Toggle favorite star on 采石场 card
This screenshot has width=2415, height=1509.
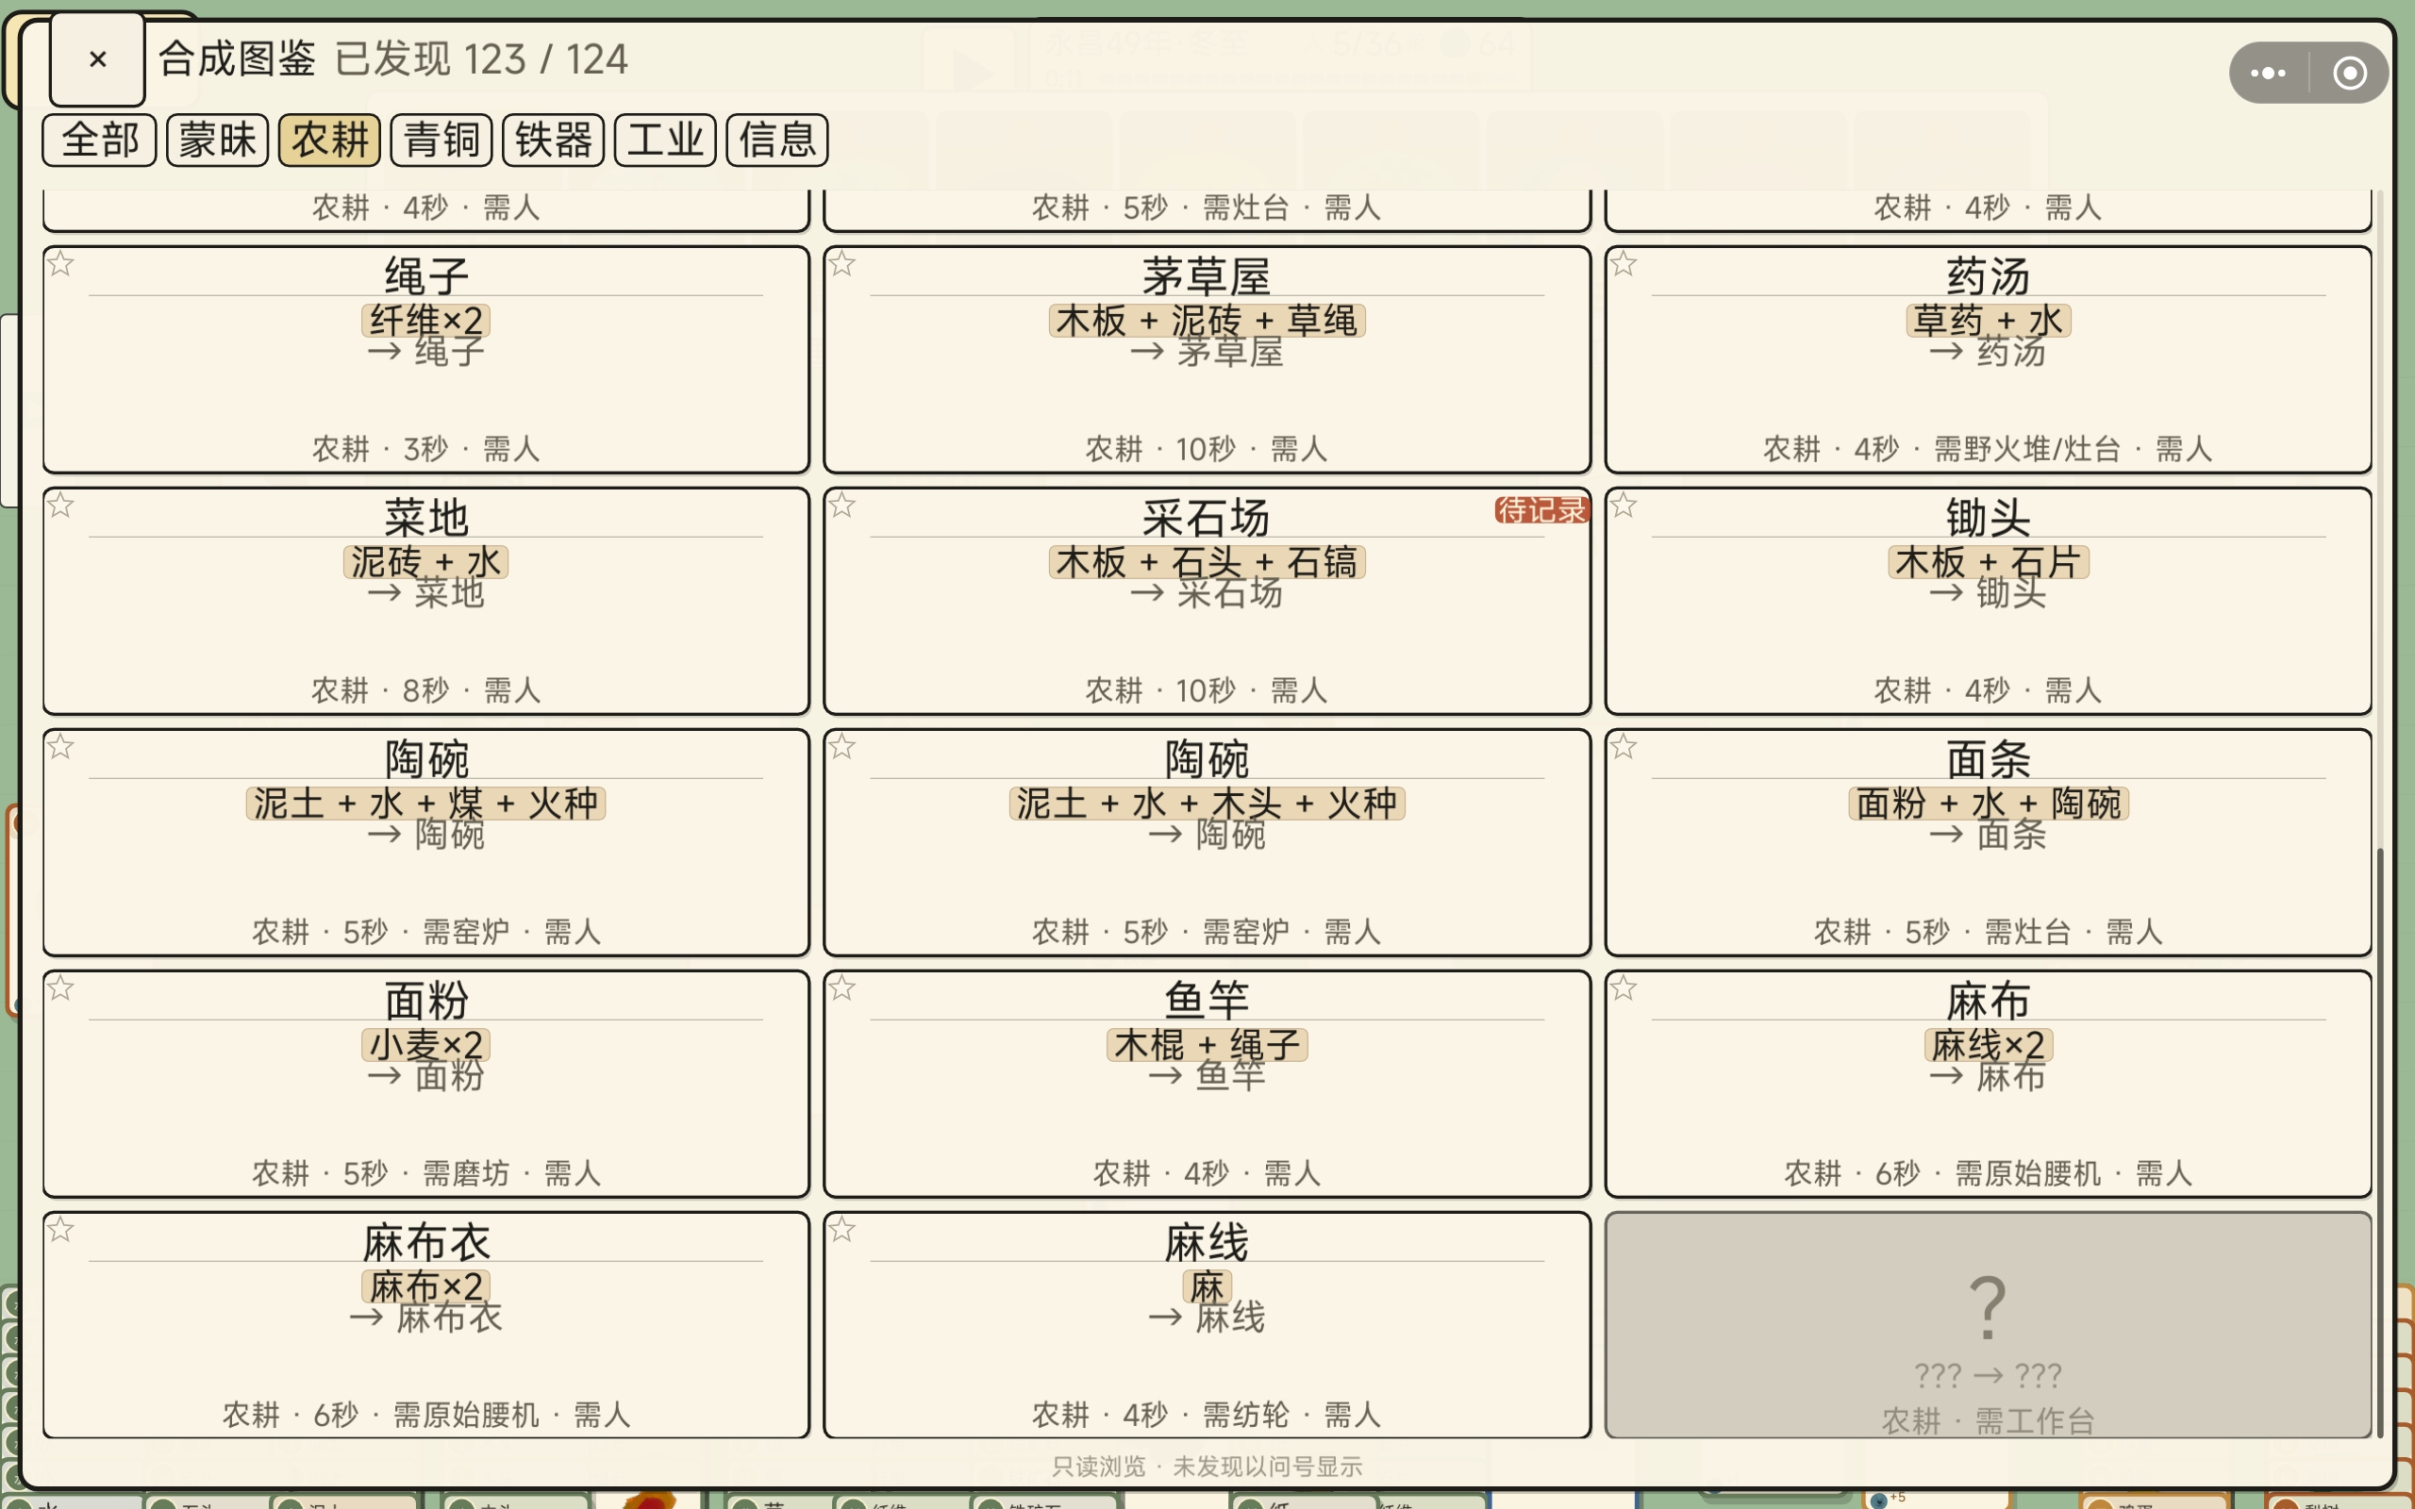[842, 505]
